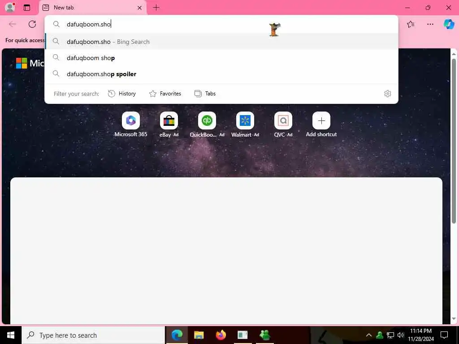Open Firefox from taskbar
Image resolution: width=459 pixels, height=344 pixels.
point(221,335)
